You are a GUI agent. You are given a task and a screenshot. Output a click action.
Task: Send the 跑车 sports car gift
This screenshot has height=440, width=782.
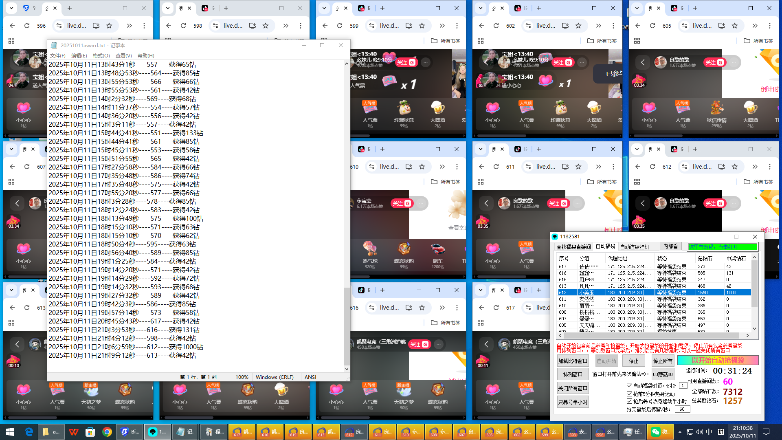point(437,250)
